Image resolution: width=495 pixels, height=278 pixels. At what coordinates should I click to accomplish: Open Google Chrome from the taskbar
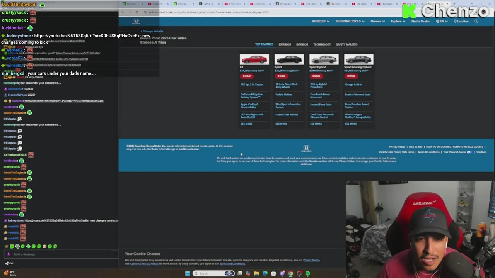(290, 273)
